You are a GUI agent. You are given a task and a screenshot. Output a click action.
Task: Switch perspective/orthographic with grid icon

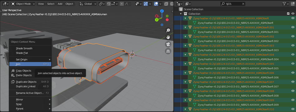[168, 51]
